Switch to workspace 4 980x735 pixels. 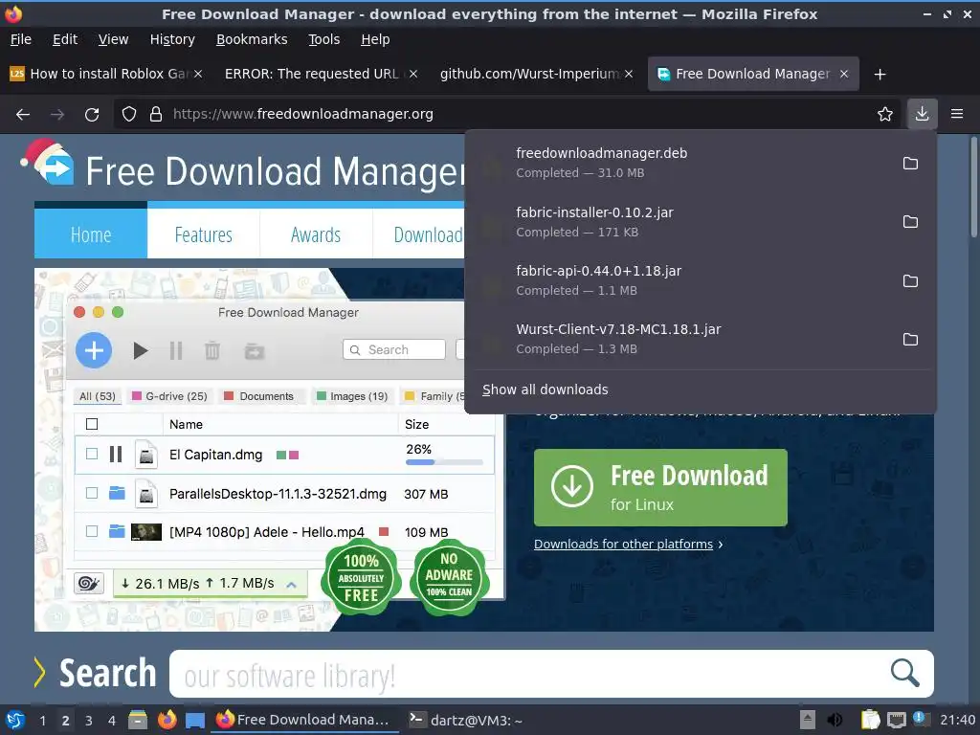click(x=111, y=721)
